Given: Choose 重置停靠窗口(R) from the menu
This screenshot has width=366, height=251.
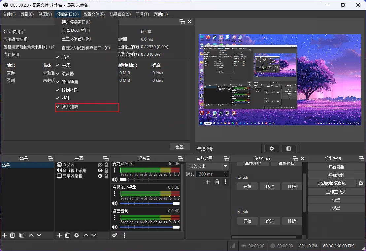Looking at the screenshot, I should [x=76, y=39].
